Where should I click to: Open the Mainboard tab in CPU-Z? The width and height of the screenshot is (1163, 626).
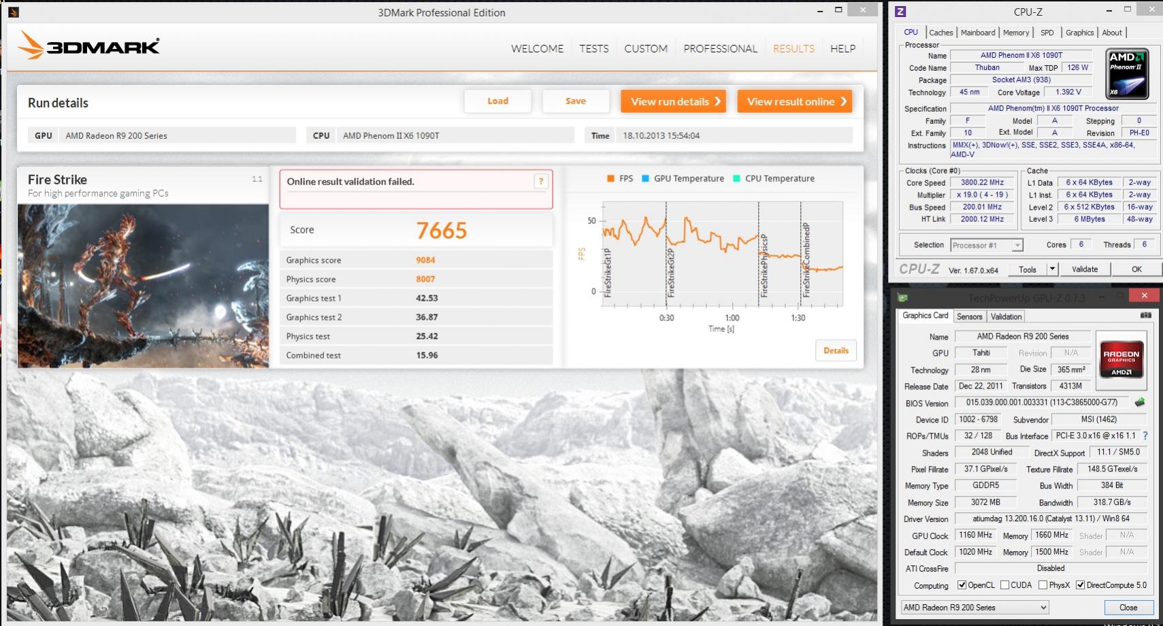978,33
